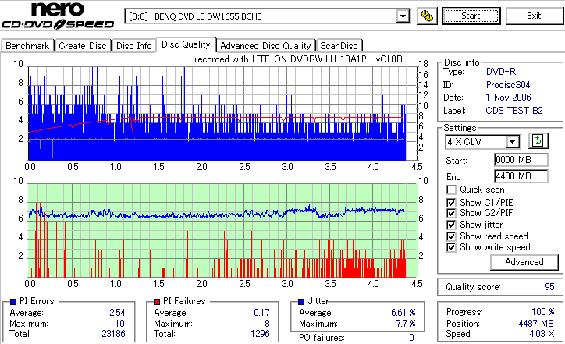Switch to the ScanDisc tab
Viewport: 565px width, 344px height.
[339, 46]
